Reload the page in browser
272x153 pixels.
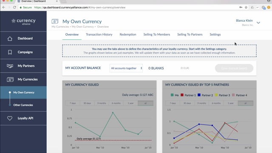click(x=14, y=8)
